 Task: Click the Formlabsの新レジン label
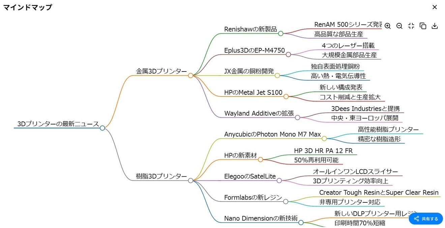point(253,198)
